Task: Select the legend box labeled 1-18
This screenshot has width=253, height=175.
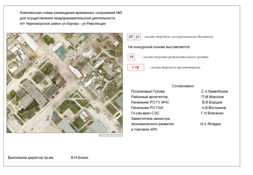Action: [x=135, y=67]
